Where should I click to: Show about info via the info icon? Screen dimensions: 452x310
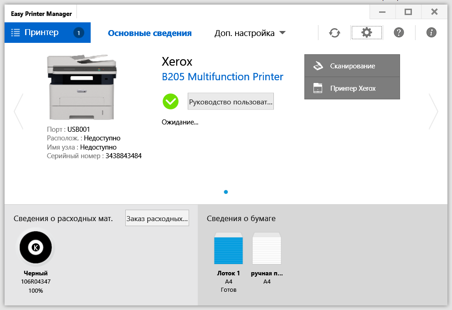(431, 32)
